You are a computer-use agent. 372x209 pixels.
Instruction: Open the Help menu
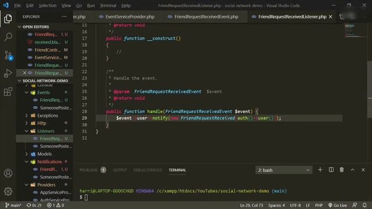pos(126,5)
